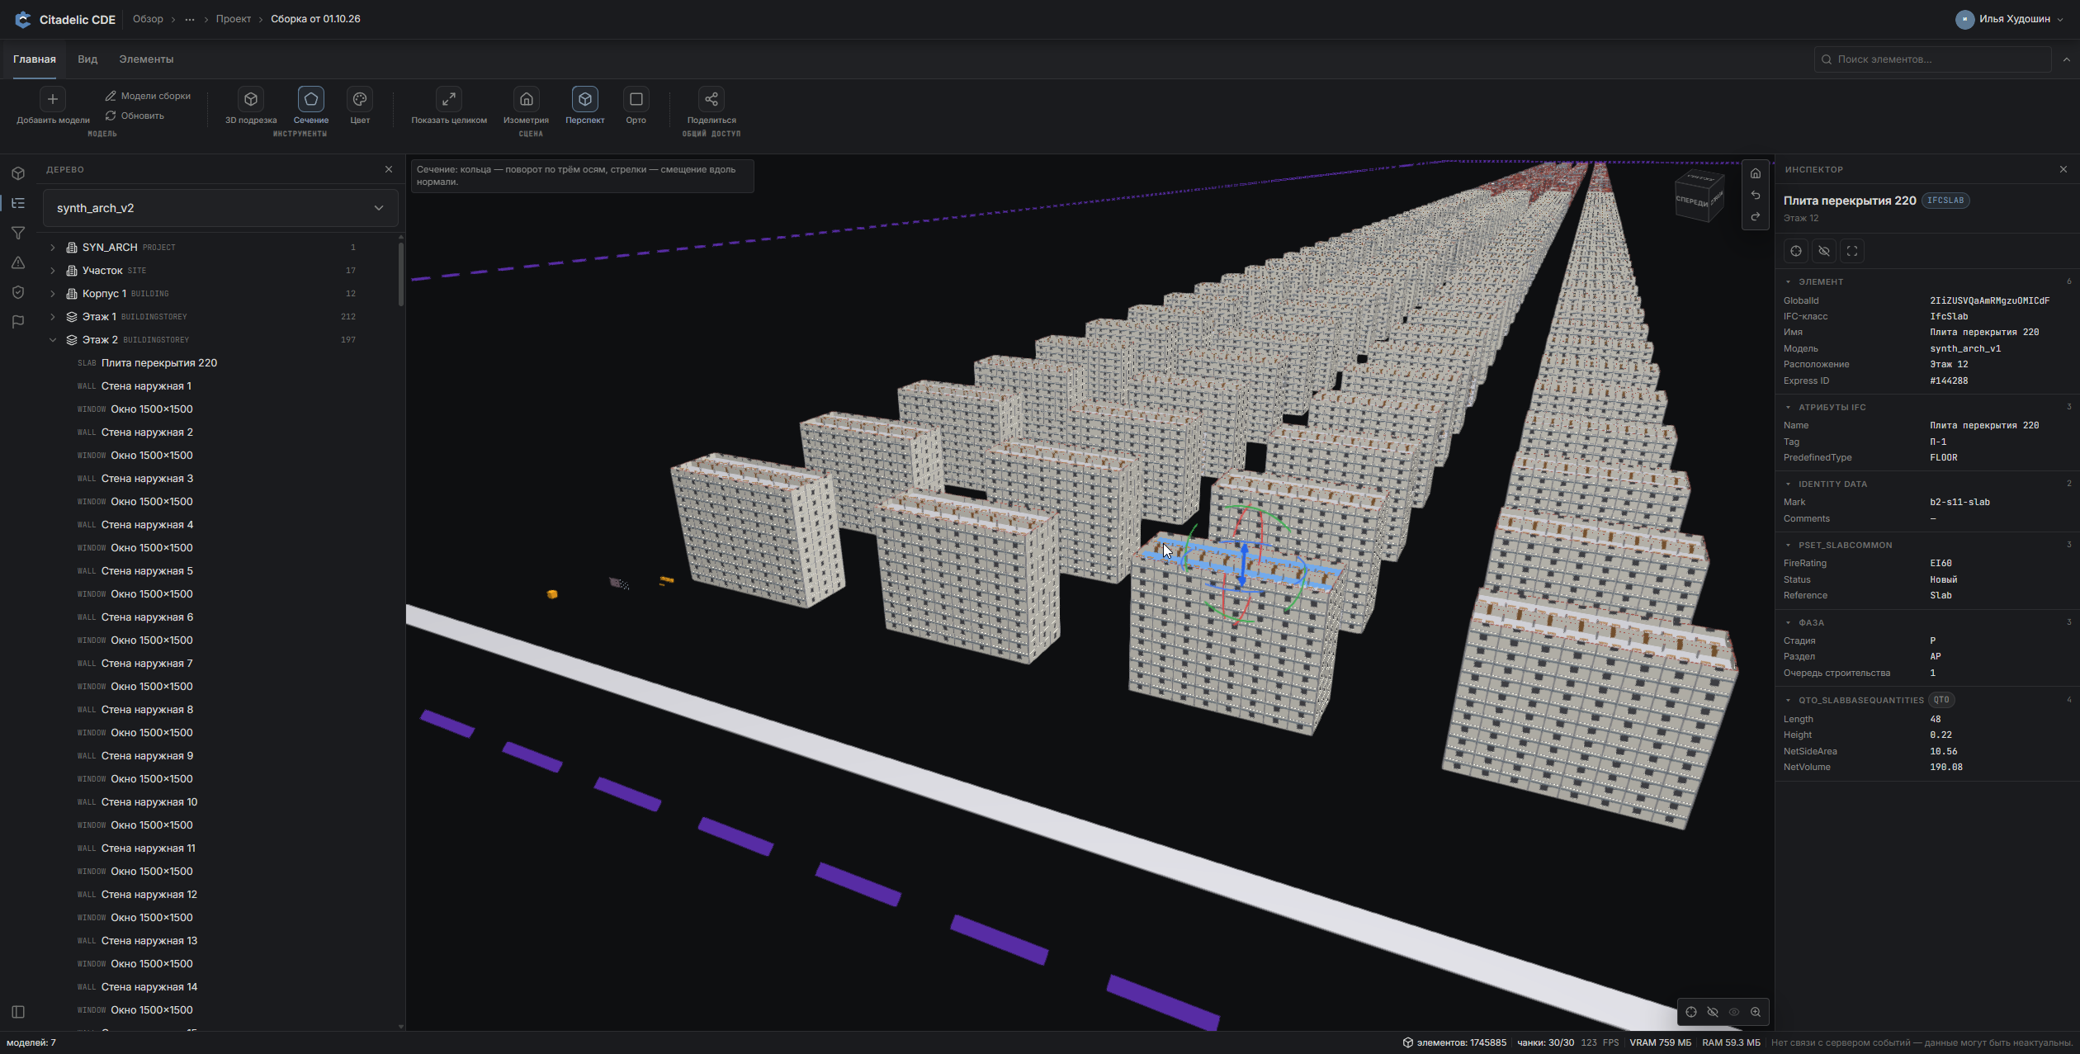Screen dimensions: 2080x1054
Task: Open the Цвет palette tool
Action: (360, 99)
